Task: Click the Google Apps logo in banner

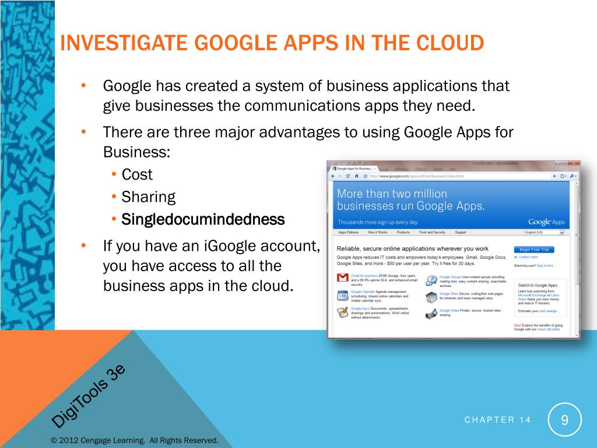Action: 546,222
